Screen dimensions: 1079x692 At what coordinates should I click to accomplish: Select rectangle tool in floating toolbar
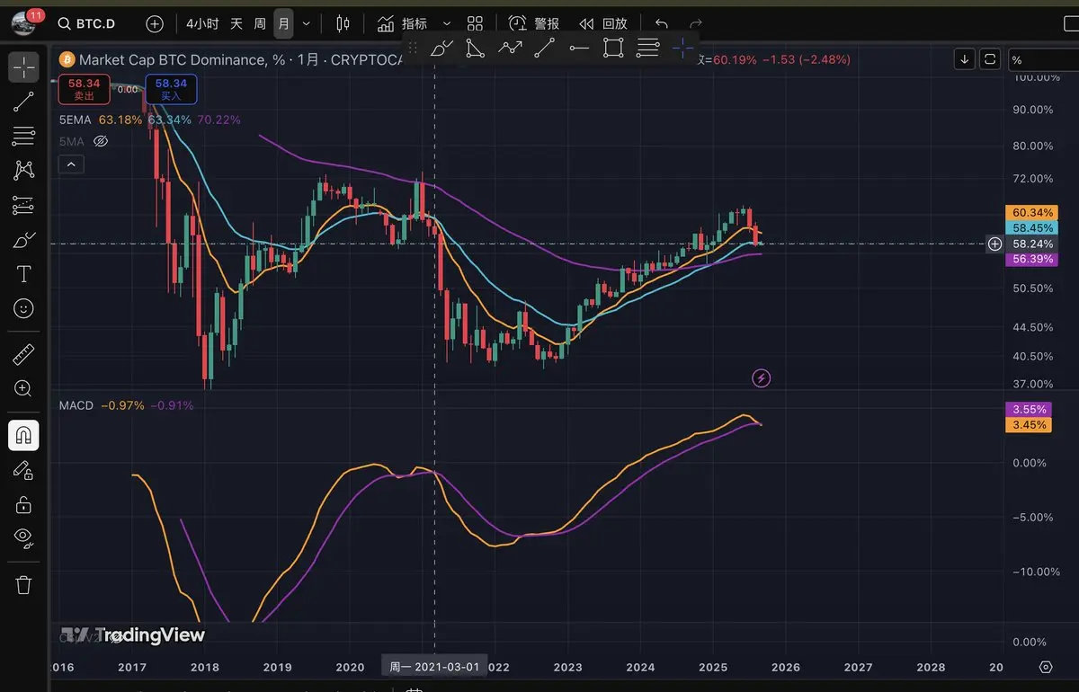(x=613, y=49)
